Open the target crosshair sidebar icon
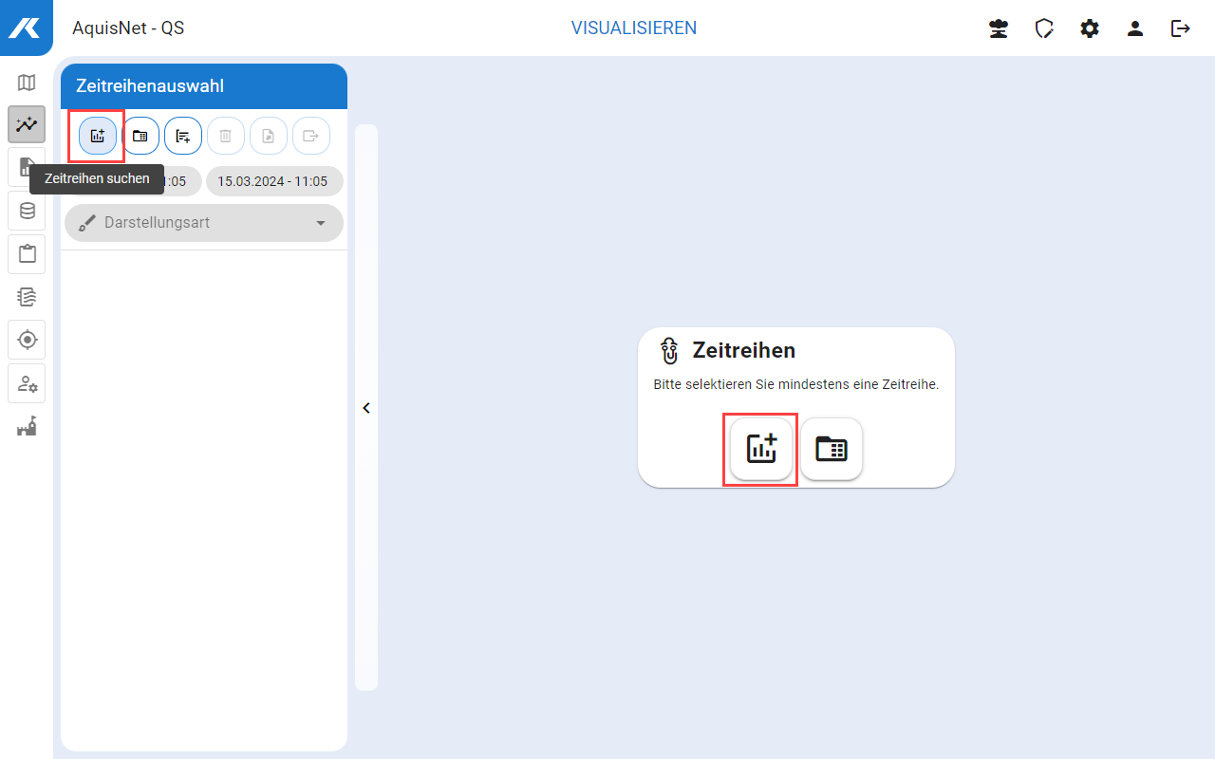This screenshot has height=759, width=1215. click(27, 339)
